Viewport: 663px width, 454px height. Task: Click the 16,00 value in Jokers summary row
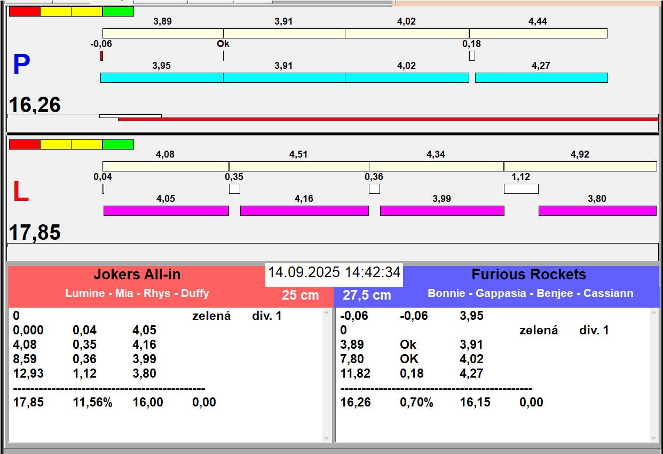[x=148, y=402]
